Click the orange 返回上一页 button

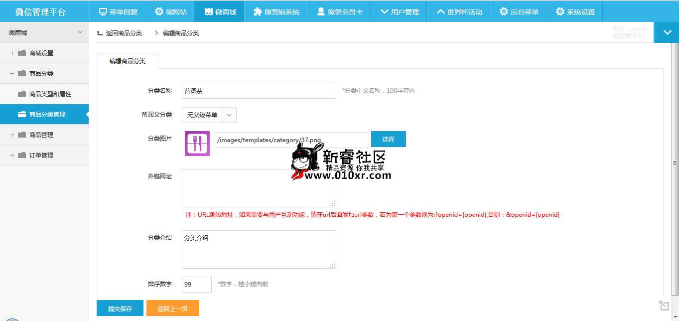(x=172, y=309)
